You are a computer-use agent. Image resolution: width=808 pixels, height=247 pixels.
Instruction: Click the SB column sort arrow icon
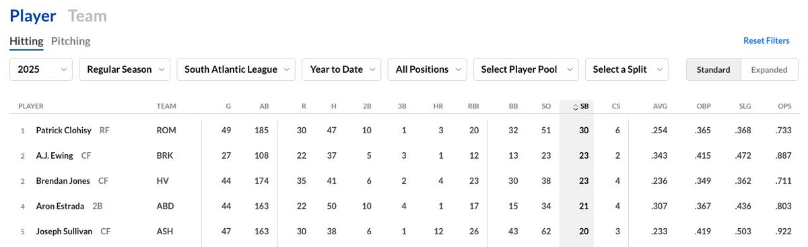pos(574,107)
